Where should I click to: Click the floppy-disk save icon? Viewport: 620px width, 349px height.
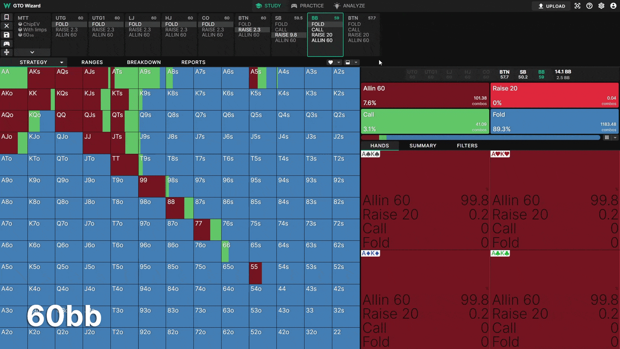click(6, 35)
